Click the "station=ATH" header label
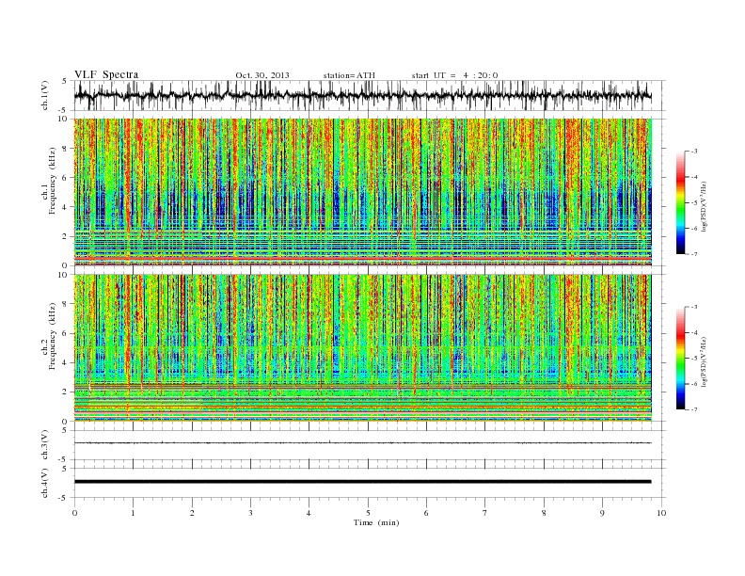The image size is (745, 576). [349, 75]
